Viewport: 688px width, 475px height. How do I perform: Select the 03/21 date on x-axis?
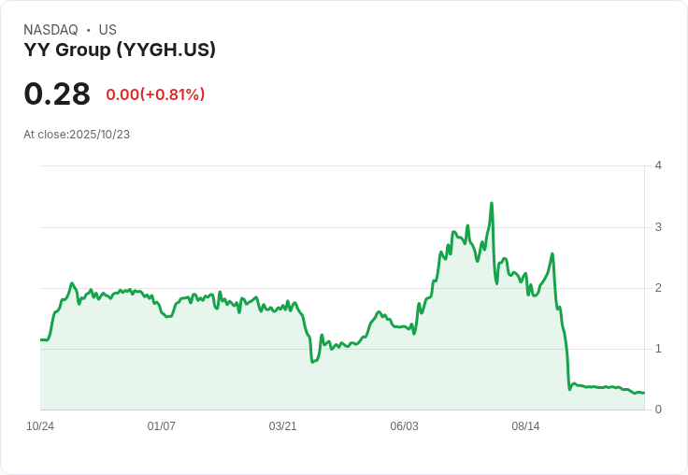point(283,426)
